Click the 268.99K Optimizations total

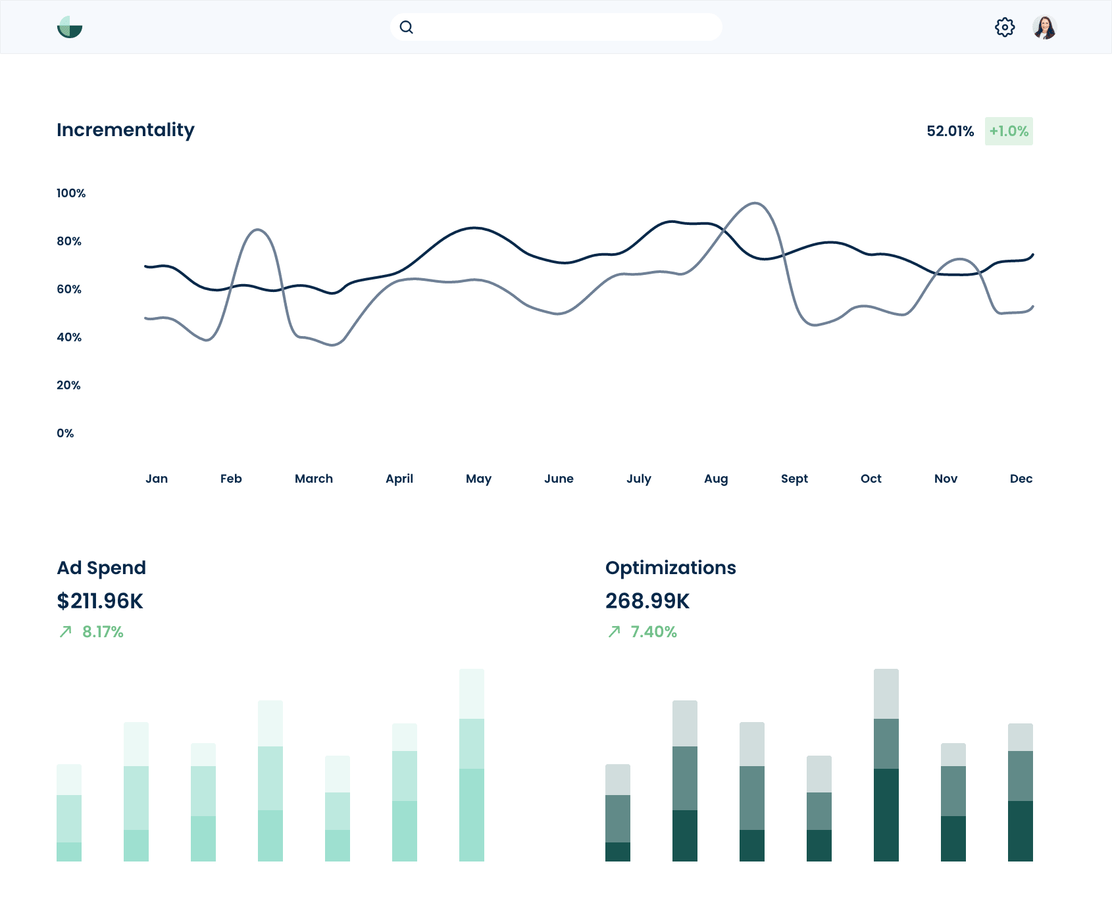pyautogui.click(x=647, y=601)
